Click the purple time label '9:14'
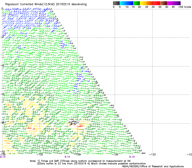 pyautogui.click(x=67, y=157)
